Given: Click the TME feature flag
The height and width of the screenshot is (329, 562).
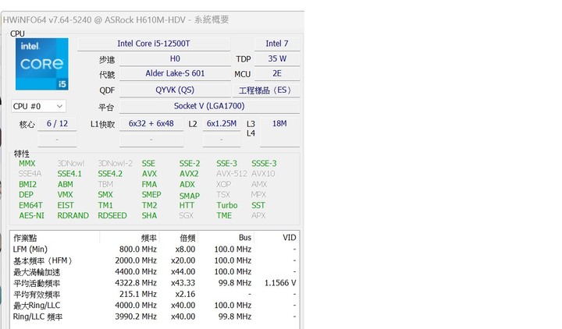Looking at the screenshot, I should 224,216.
